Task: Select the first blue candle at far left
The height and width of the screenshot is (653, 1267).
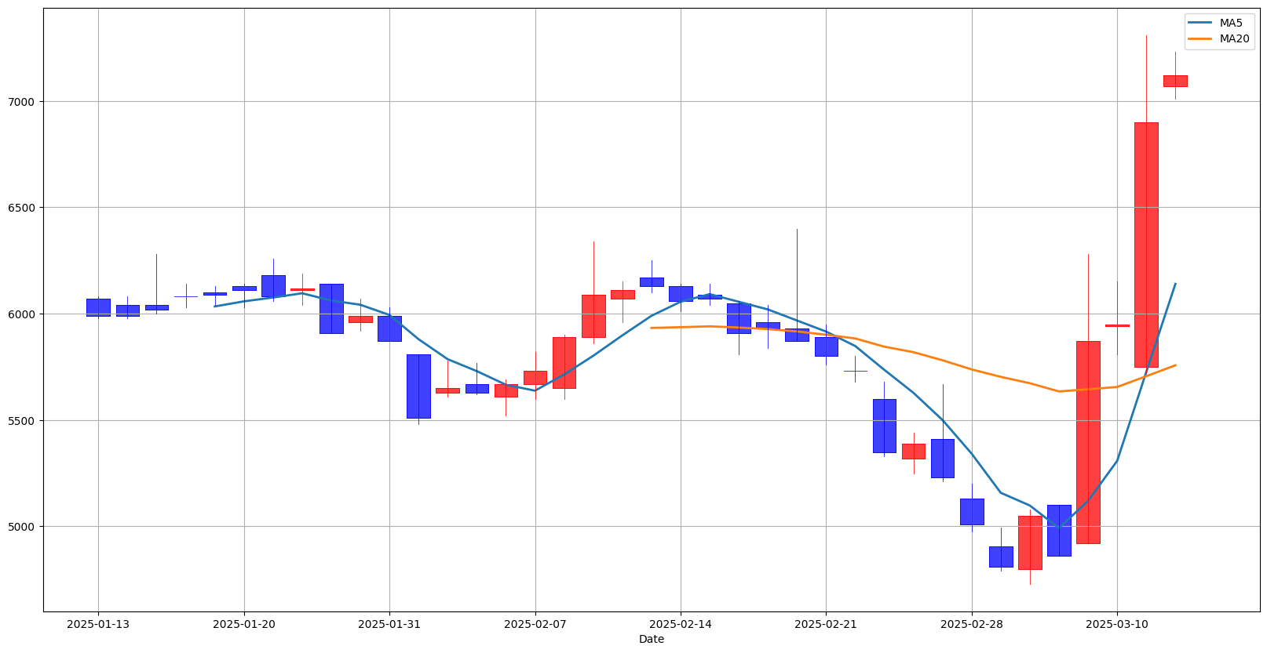Action: pyautogui.click(x=98, y=307)
